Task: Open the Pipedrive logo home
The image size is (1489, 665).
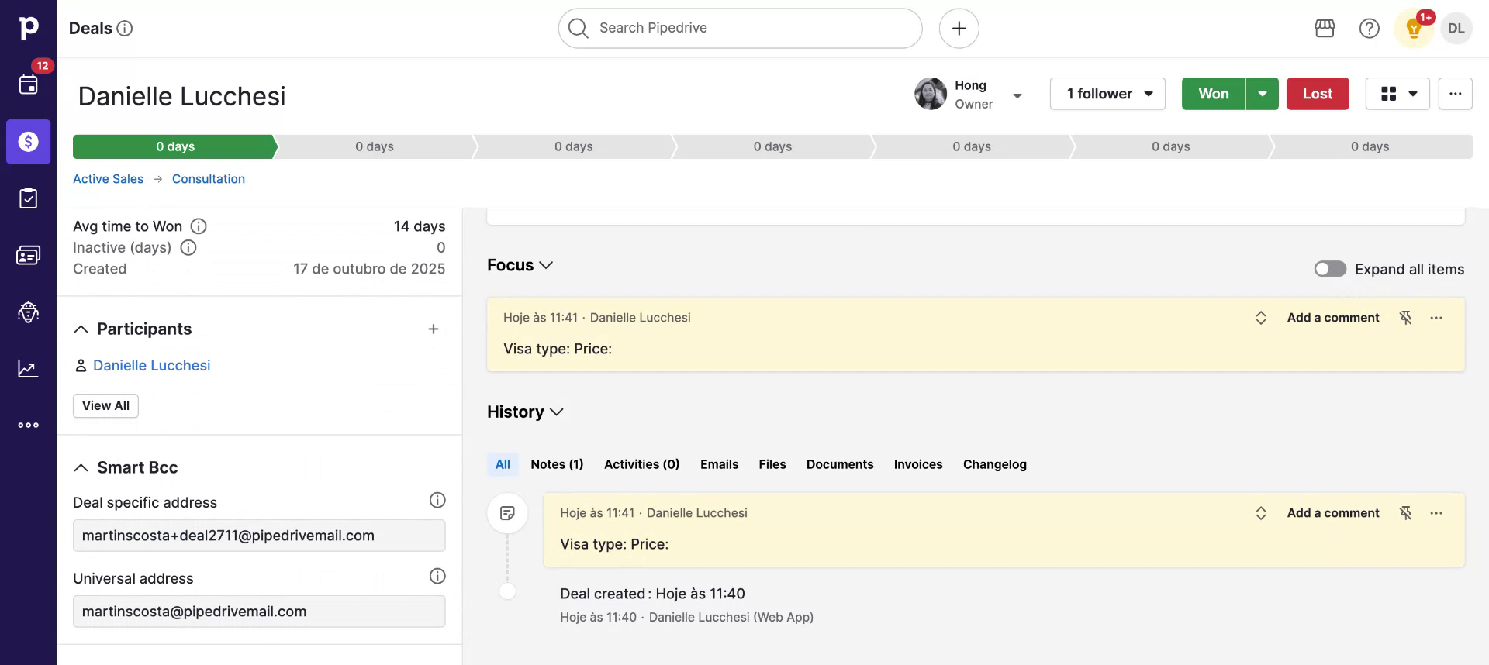Action: (28, 28)
